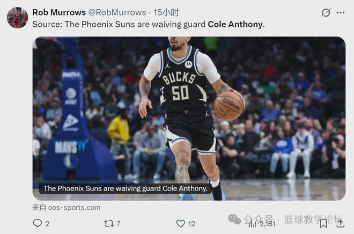Click the retweet icon
This screenshot has width=354, height=234.
click(x=109, y=223)
